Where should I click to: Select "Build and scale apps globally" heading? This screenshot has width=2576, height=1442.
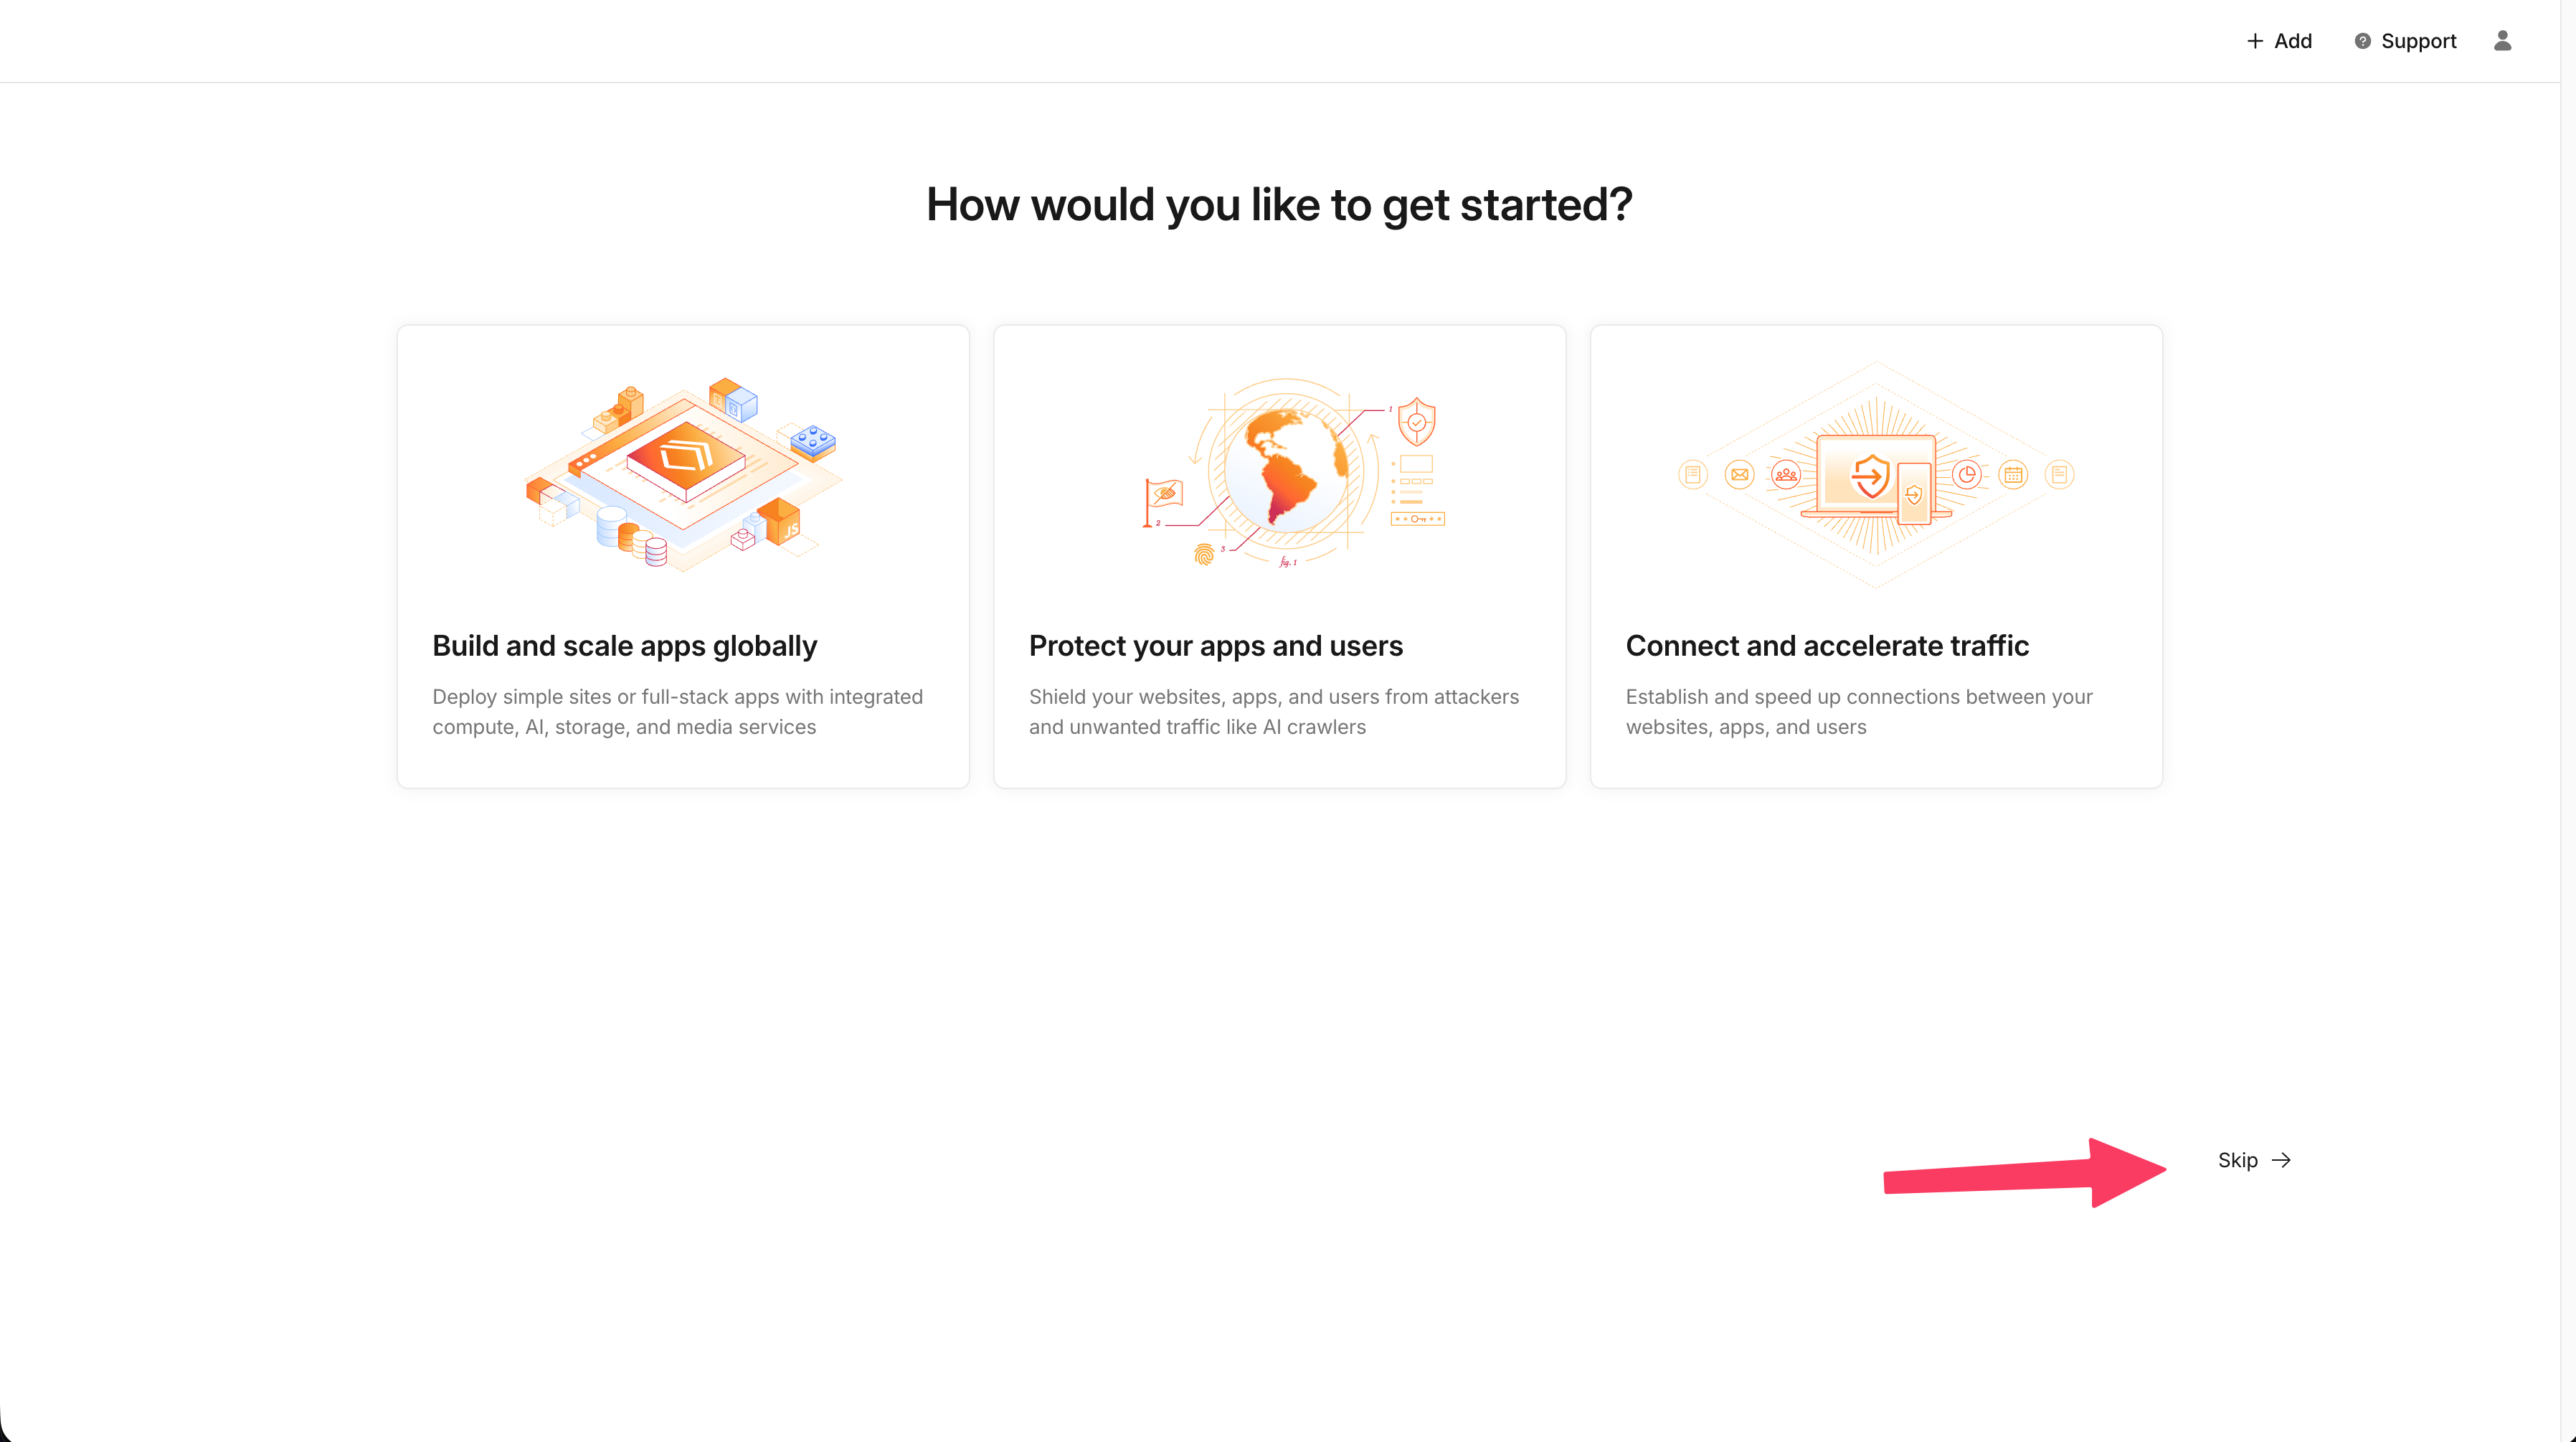coord(624,646)
